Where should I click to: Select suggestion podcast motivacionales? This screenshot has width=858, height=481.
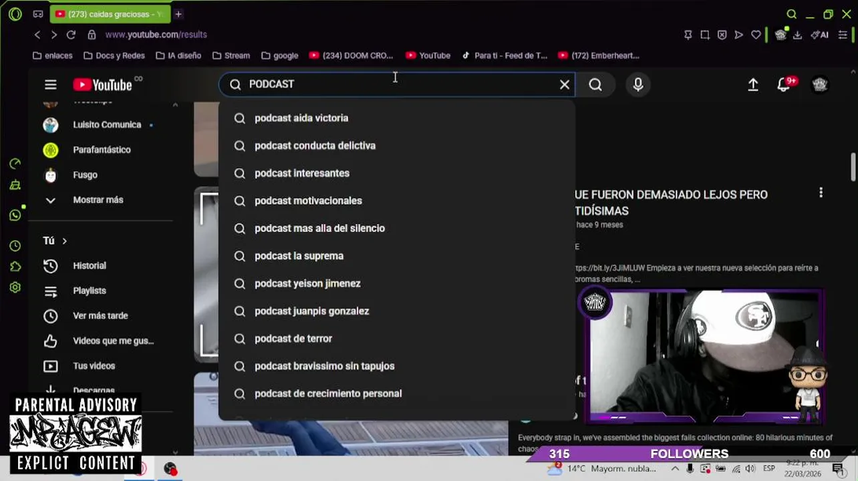(397, 200)
